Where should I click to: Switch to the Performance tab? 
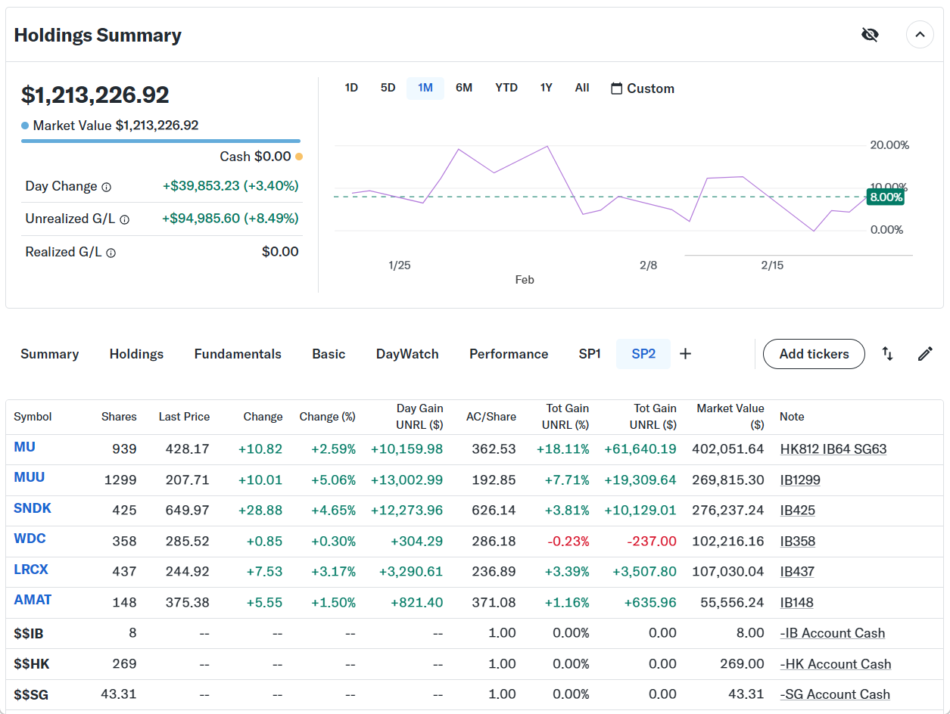[x=509, y=354]
